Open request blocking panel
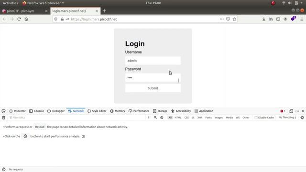306x172 pixels. tap(162, 118)
